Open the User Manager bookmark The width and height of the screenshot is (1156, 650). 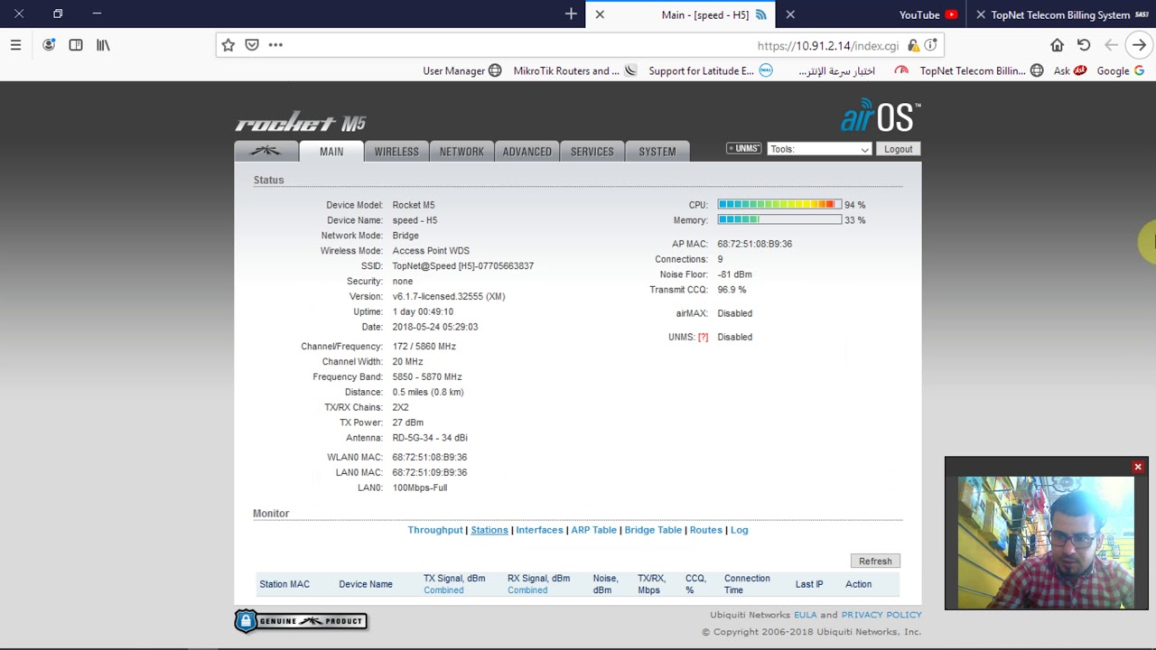461,70
